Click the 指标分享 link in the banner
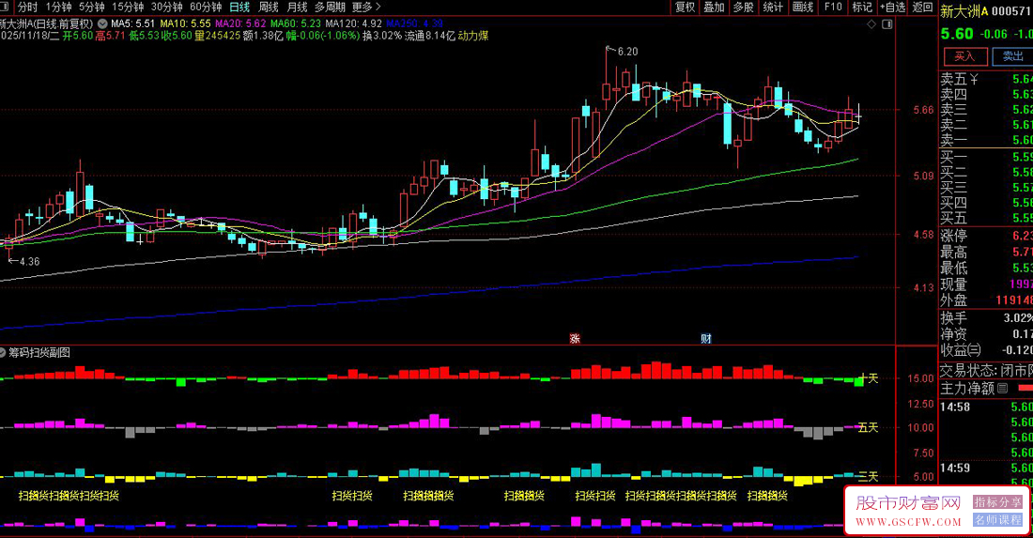1033x538 pixels. (x=997, y=502)
